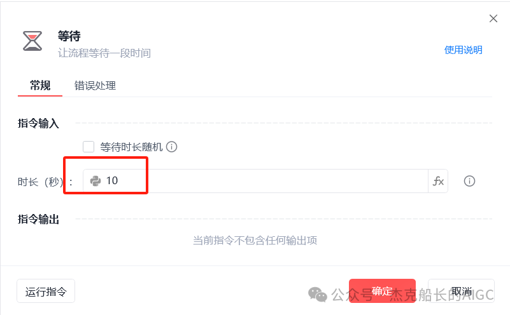Open the 错误处理 tab
510x315 pixels.
[x=95, y=86]
